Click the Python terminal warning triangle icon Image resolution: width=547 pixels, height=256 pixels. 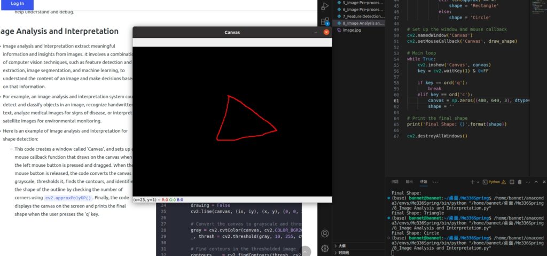(x=503, y=182)
